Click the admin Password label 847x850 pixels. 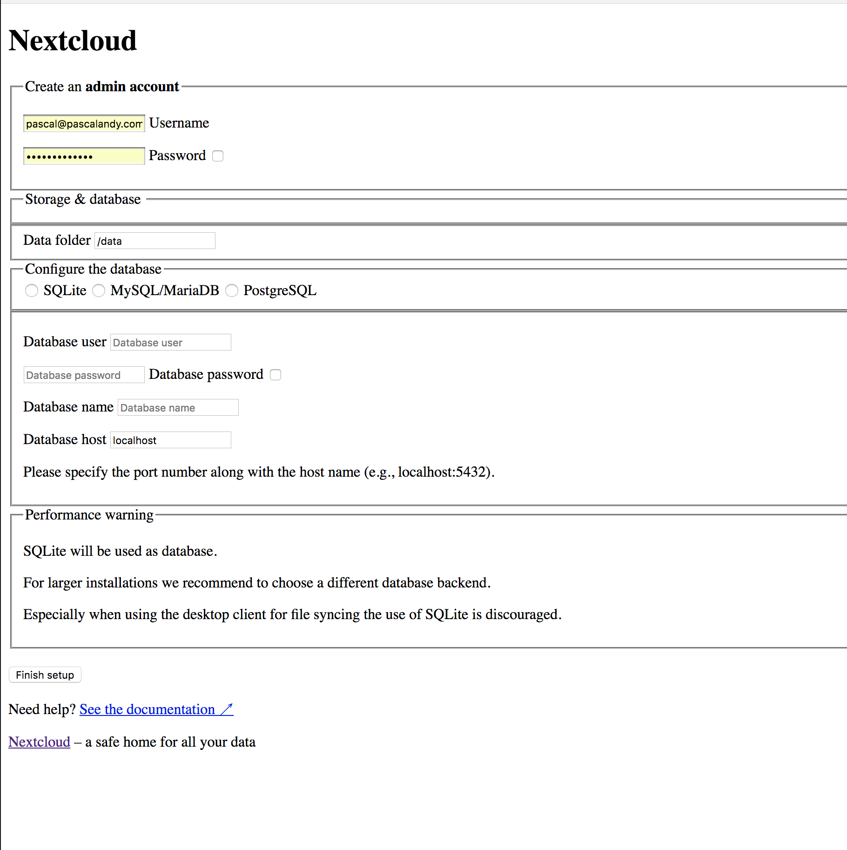177,155
